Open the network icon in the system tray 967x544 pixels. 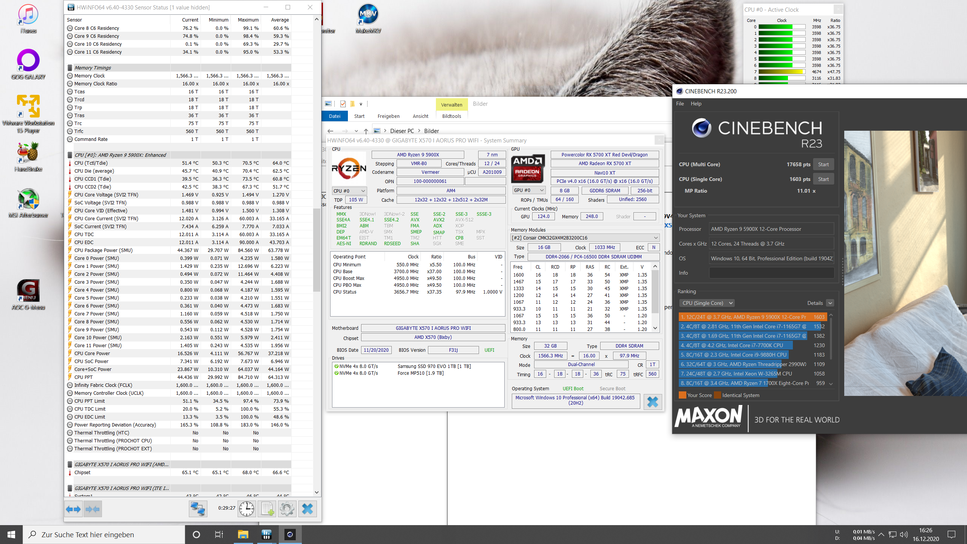(893, 535)
